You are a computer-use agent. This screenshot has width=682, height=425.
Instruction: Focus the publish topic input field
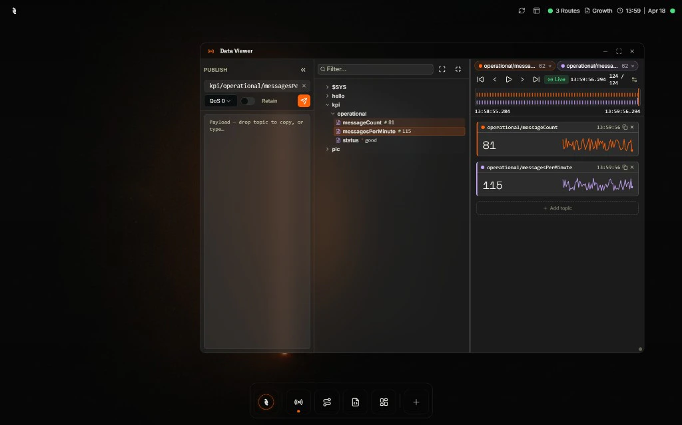point(254,86)
